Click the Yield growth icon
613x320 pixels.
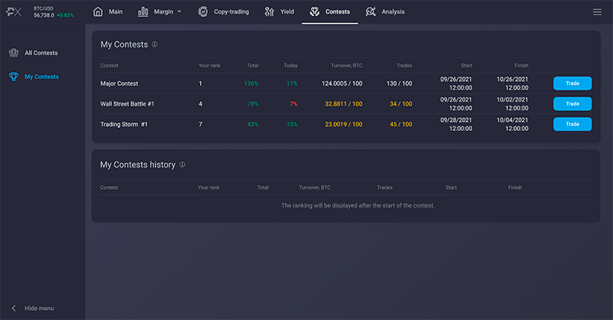pyautogui.click(x=270, y=11)
